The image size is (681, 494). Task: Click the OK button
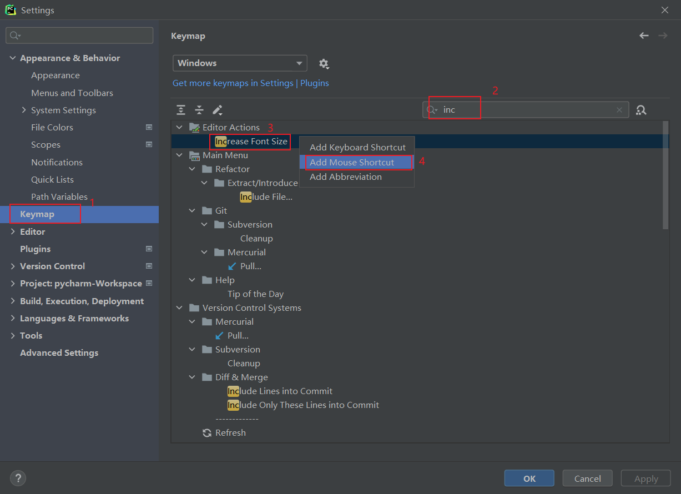(529, 478)
